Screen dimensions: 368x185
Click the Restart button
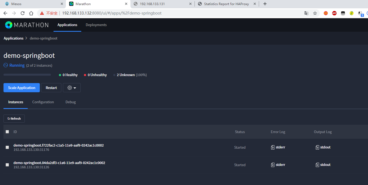click(x=51, y=88)
